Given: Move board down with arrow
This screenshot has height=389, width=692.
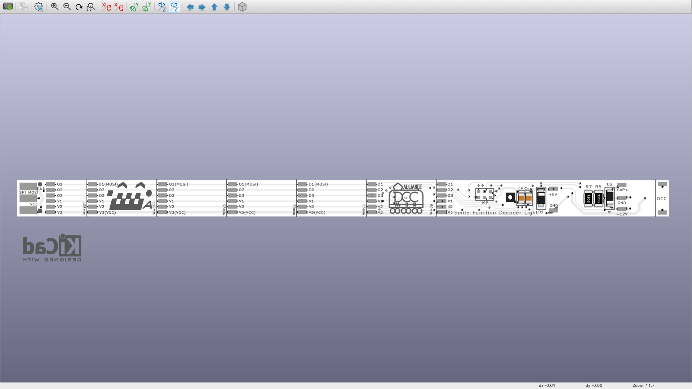Looking at the screenshot, I should point(226,7).
